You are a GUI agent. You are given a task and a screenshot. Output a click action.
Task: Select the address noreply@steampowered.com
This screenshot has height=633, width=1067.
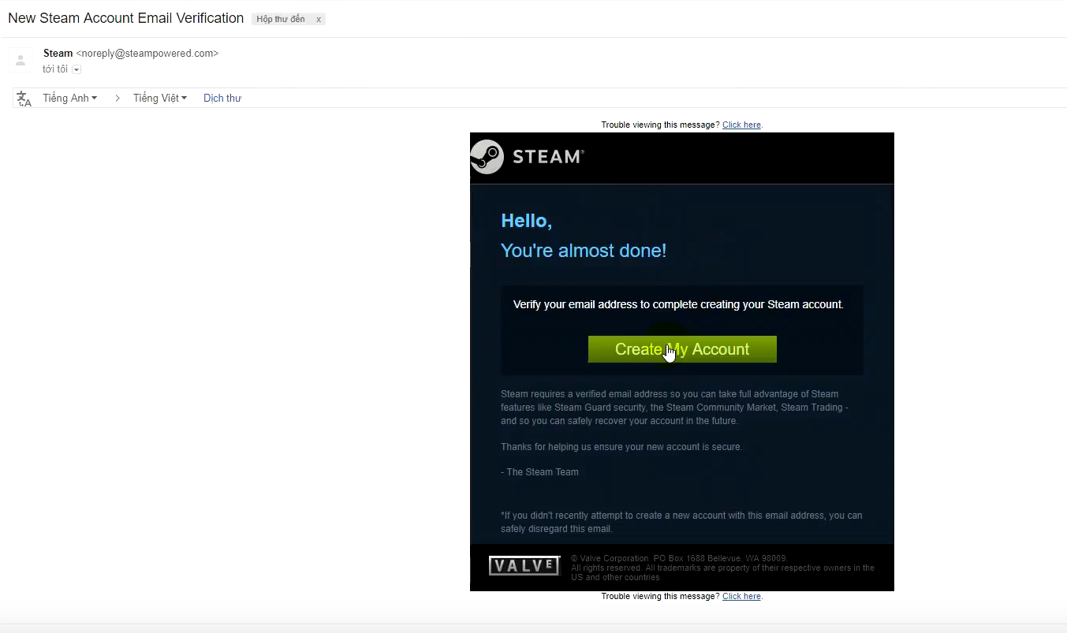click(x=147, y=53)
